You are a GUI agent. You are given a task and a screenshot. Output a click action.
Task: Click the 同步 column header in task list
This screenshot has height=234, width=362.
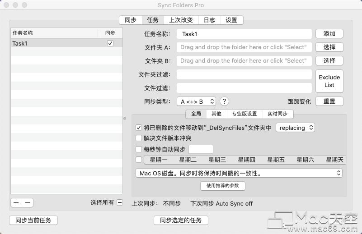pos(110,33)
